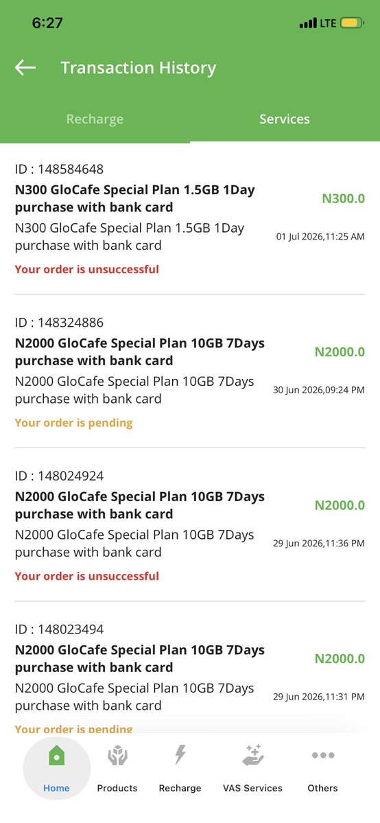The height and width of the screenshot is (823, 380).
Task: Tap the Recharge lightning bolt icon
Action: (x=180, y=755)
